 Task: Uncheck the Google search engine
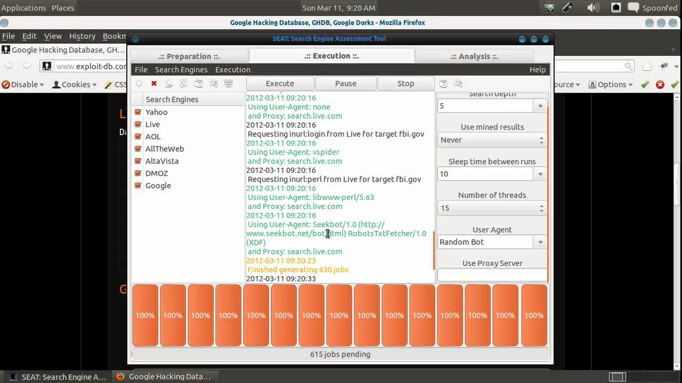point(138,186)
